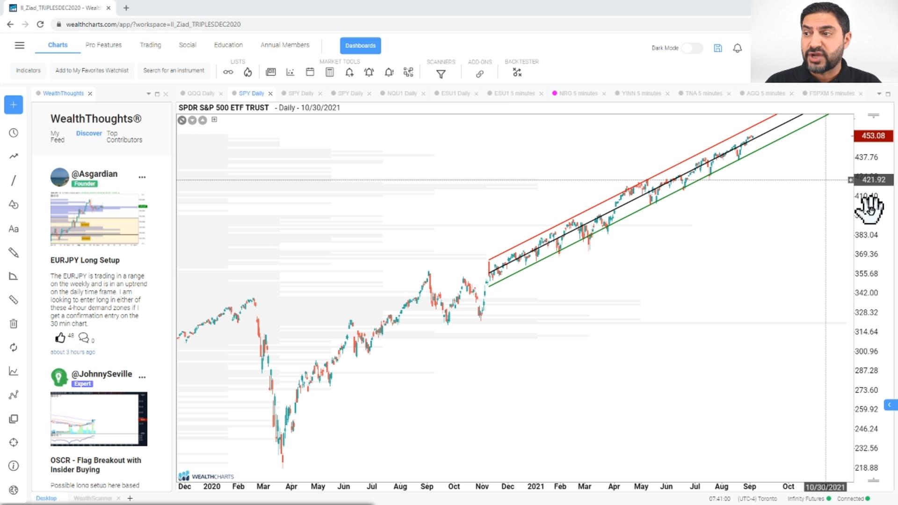Open the scanner funnel filter icon
The height and width of the screenshot is (505, 898).
[x=441, y=74]
